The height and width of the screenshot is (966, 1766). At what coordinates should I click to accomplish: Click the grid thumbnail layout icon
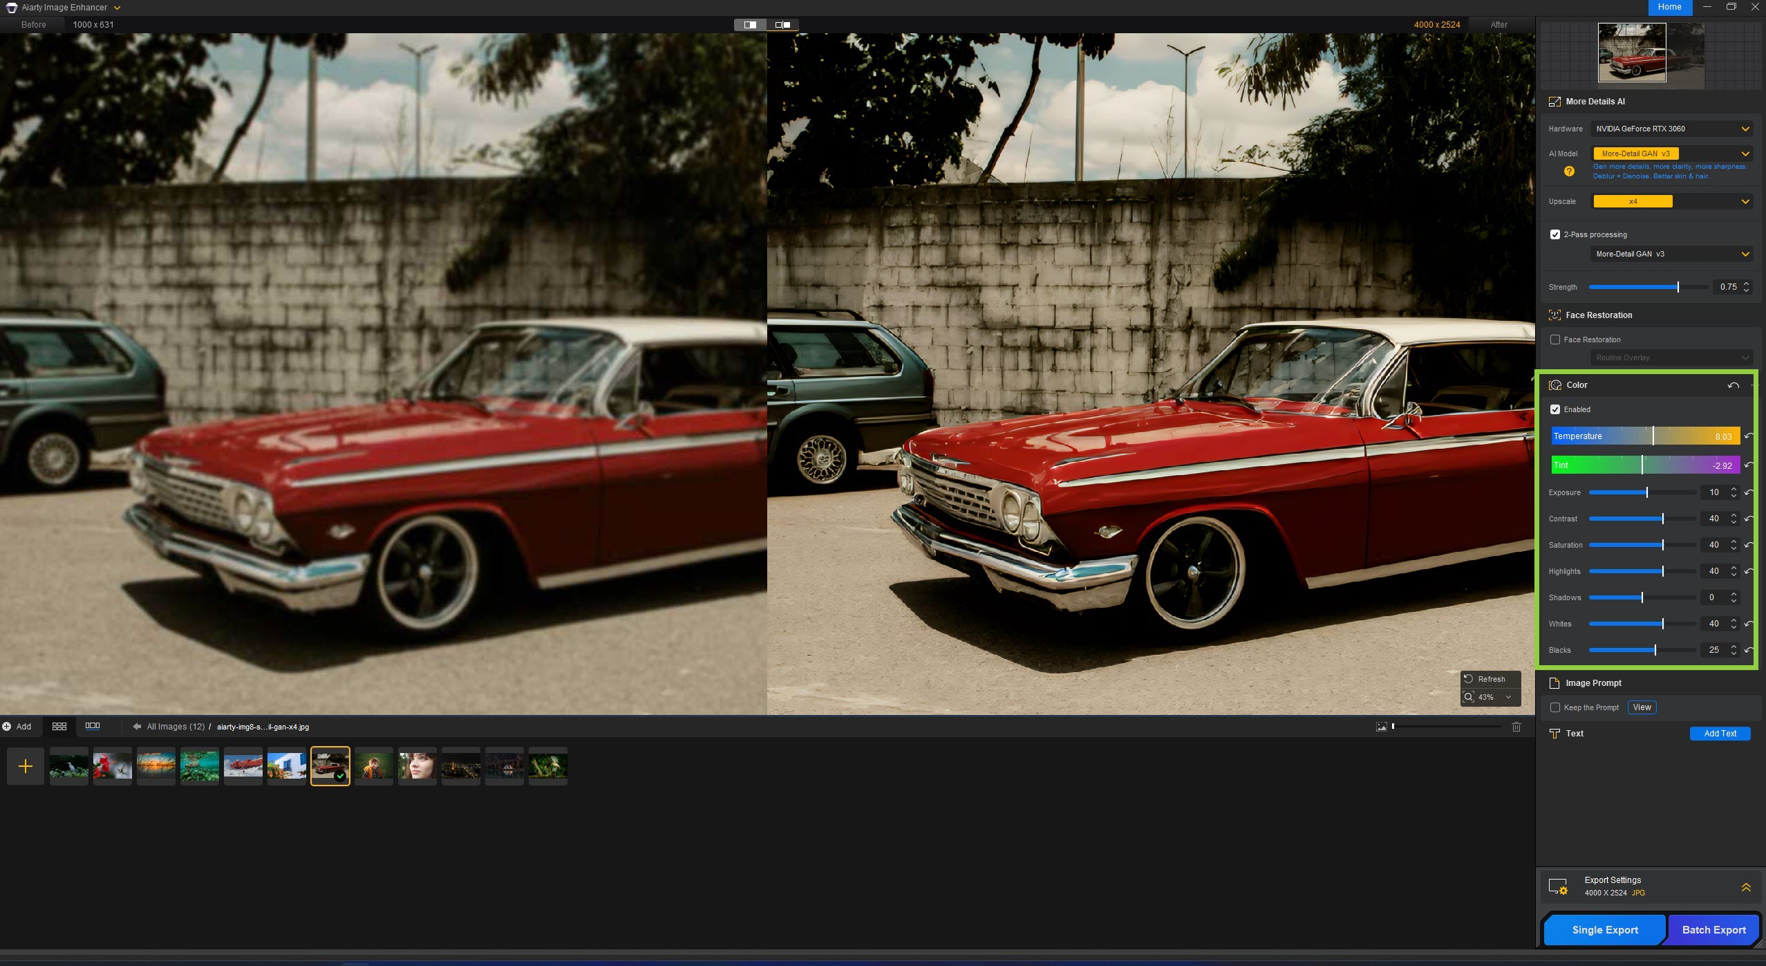[59, 726]
